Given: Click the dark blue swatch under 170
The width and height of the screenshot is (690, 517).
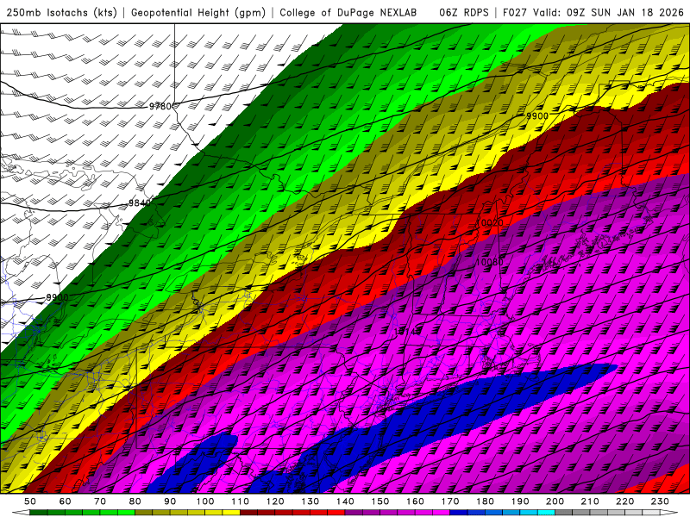Looking at the screenshot, I should pyautogui.click(x=459, y=513).
